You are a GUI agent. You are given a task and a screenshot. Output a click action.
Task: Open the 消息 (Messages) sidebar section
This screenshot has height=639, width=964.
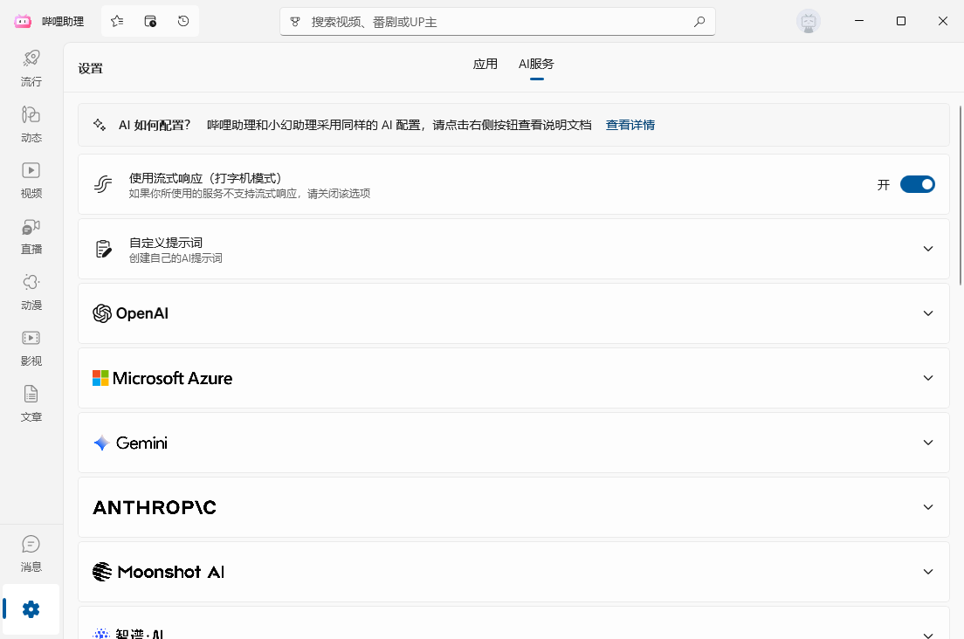[x=31, y=553]
